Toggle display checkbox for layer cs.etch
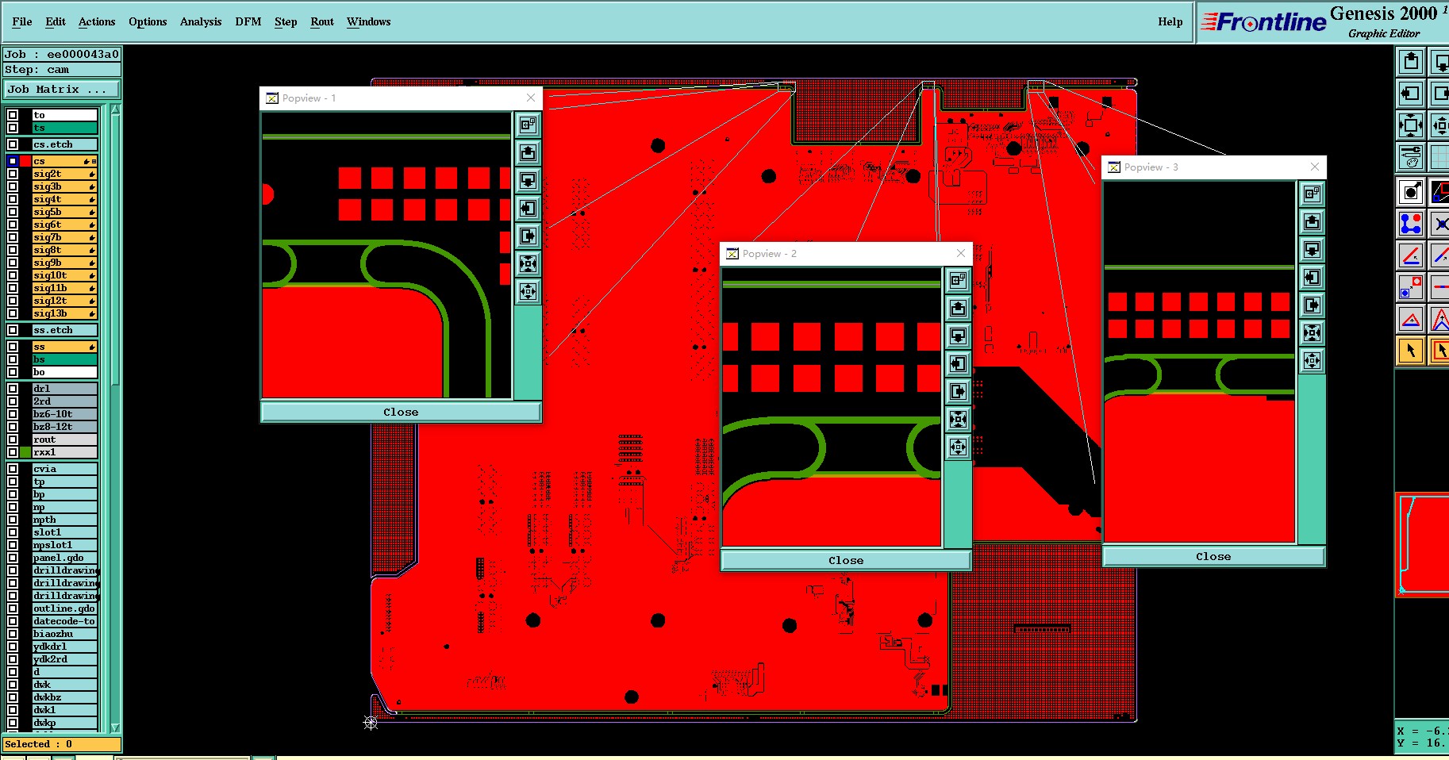Viewport: 1449px width, 760px height. point(13,144)
